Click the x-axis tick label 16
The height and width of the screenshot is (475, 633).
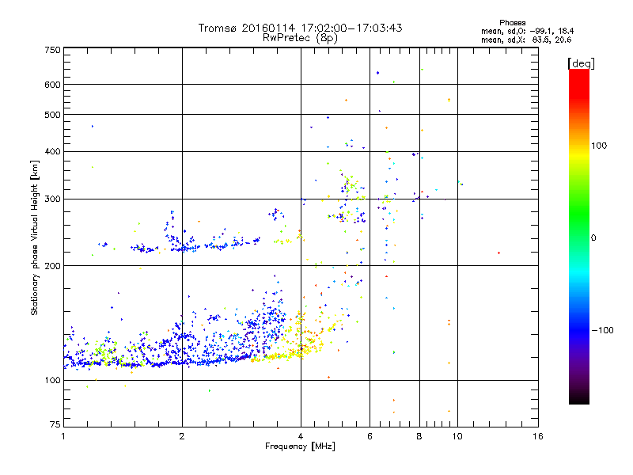(x=538, y=436)
